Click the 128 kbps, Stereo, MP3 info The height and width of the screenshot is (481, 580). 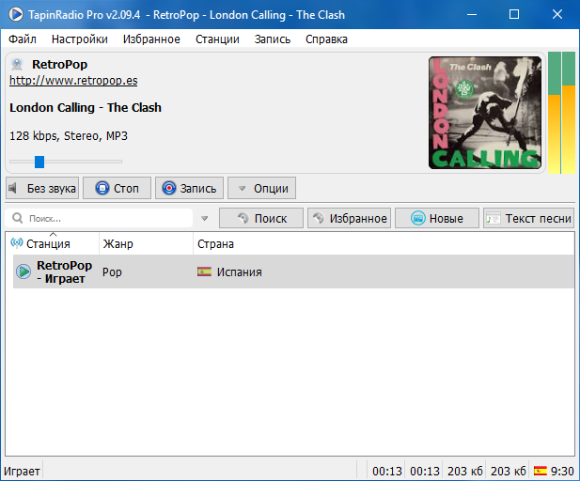(69, 136)
